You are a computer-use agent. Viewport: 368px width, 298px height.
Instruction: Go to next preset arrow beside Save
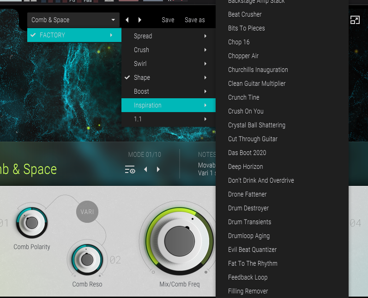coord(140,20)
